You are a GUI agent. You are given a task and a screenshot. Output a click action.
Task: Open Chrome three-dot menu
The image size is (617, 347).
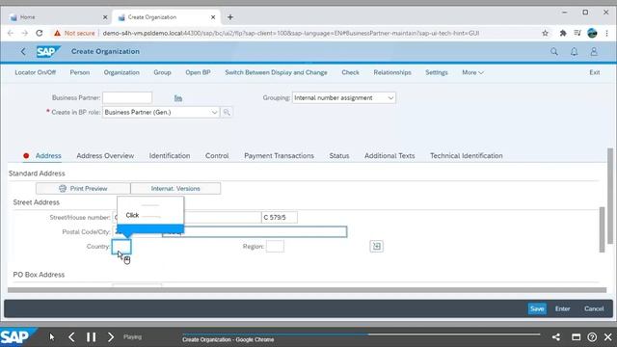pyautogui.click(x=606, y=33)
